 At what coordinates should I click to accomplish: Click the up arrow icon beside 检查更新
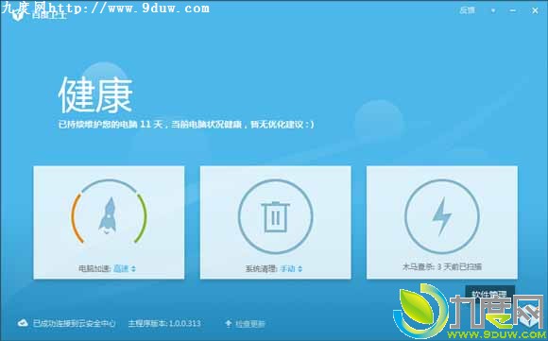coord(229,324)
